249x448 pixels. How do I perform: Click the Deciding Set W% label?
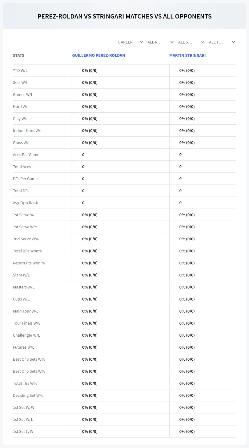[28, 395]
